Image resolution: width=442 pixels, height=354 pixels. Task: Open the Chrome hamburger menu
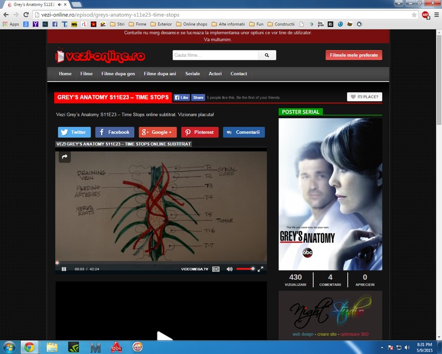(x=436, y=15)
